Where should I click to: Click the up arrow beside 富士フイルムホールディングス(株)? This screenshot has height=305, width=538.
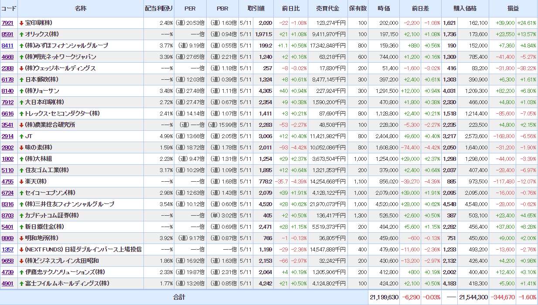click(21, 283)
